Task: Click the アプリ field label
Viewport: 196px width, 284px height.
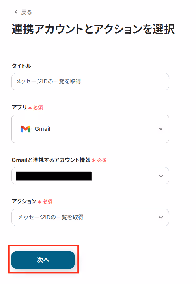Action: coord(19,107)
